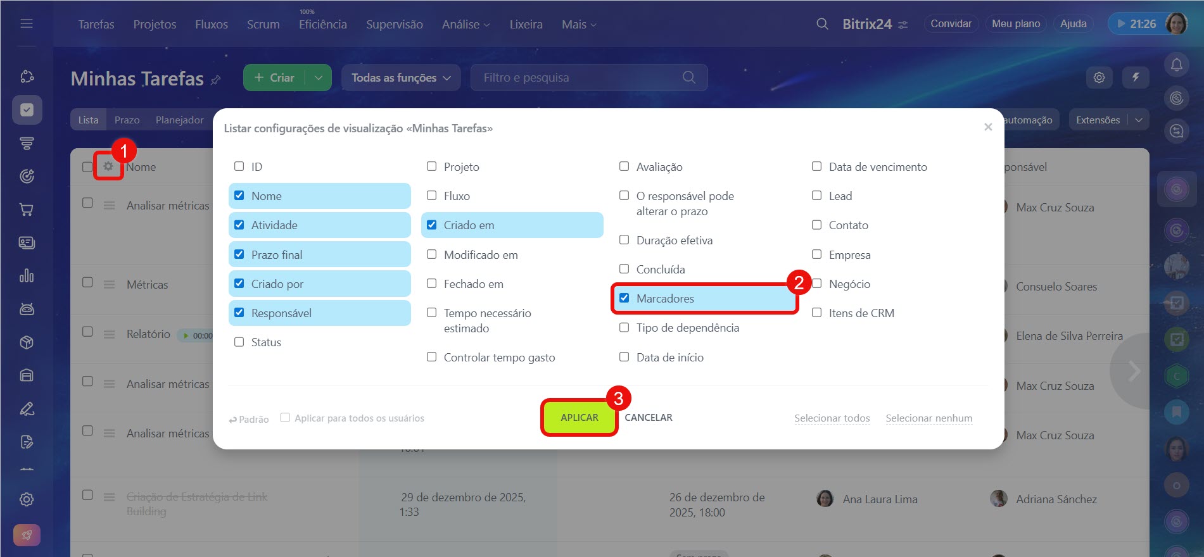The image size is (1204, 557).
Task: Expand the Mais menu
Action: click(x=578, y=25)
